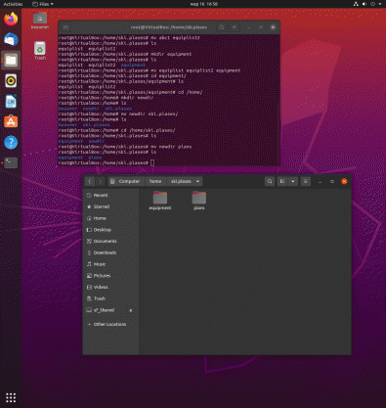Screen dimensions: 386x408
Task: Click the new tab button in Terminal header
Action: [65, 27]
